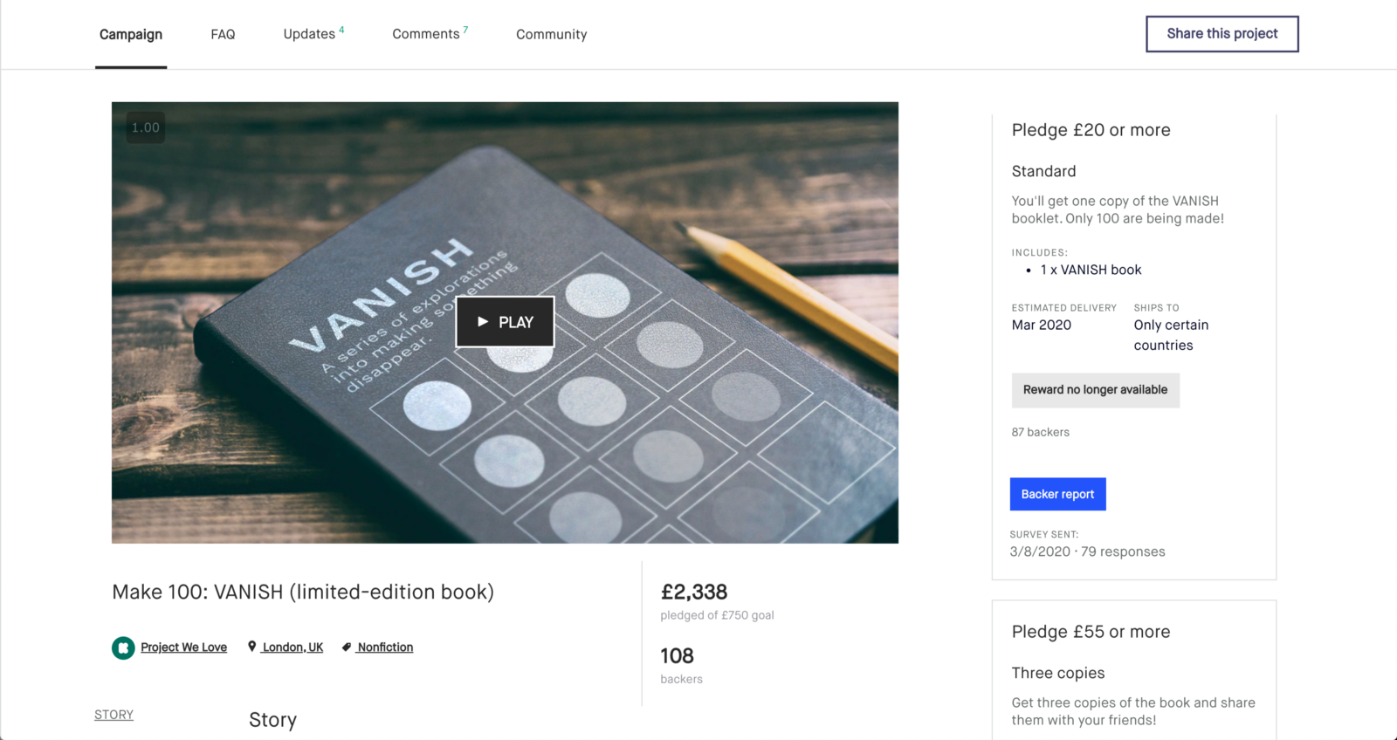Click the Project We Love badge icon

tap(123, 647)
